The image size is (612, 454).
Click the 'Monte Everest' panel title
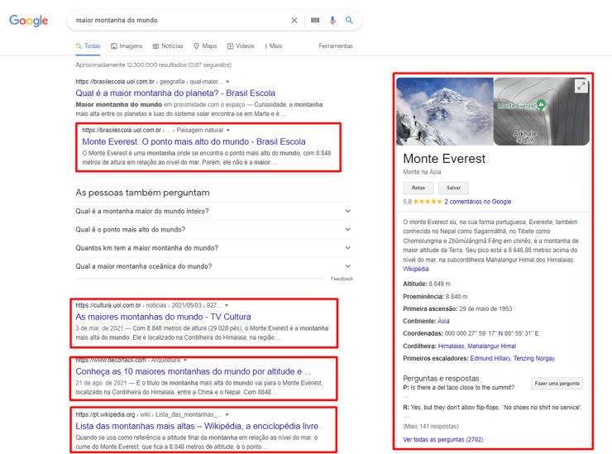444,159
